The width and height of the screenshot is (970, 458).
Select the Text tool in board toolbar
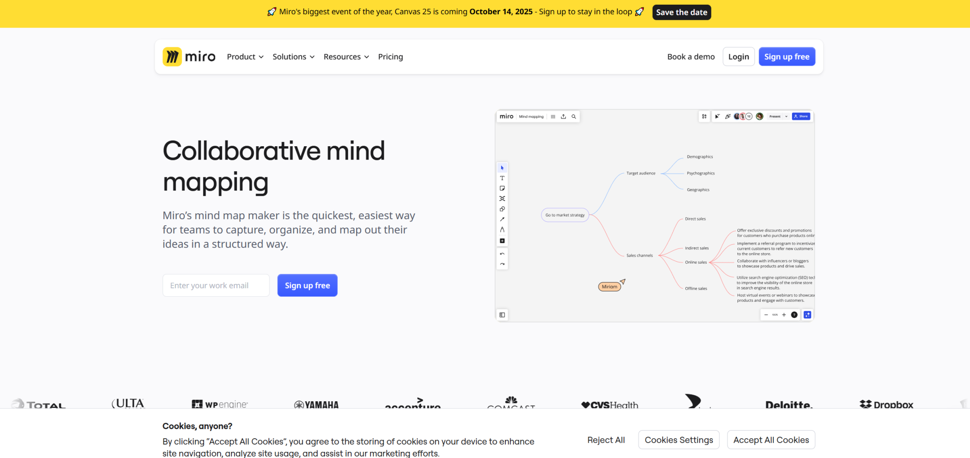pos(502,178)
